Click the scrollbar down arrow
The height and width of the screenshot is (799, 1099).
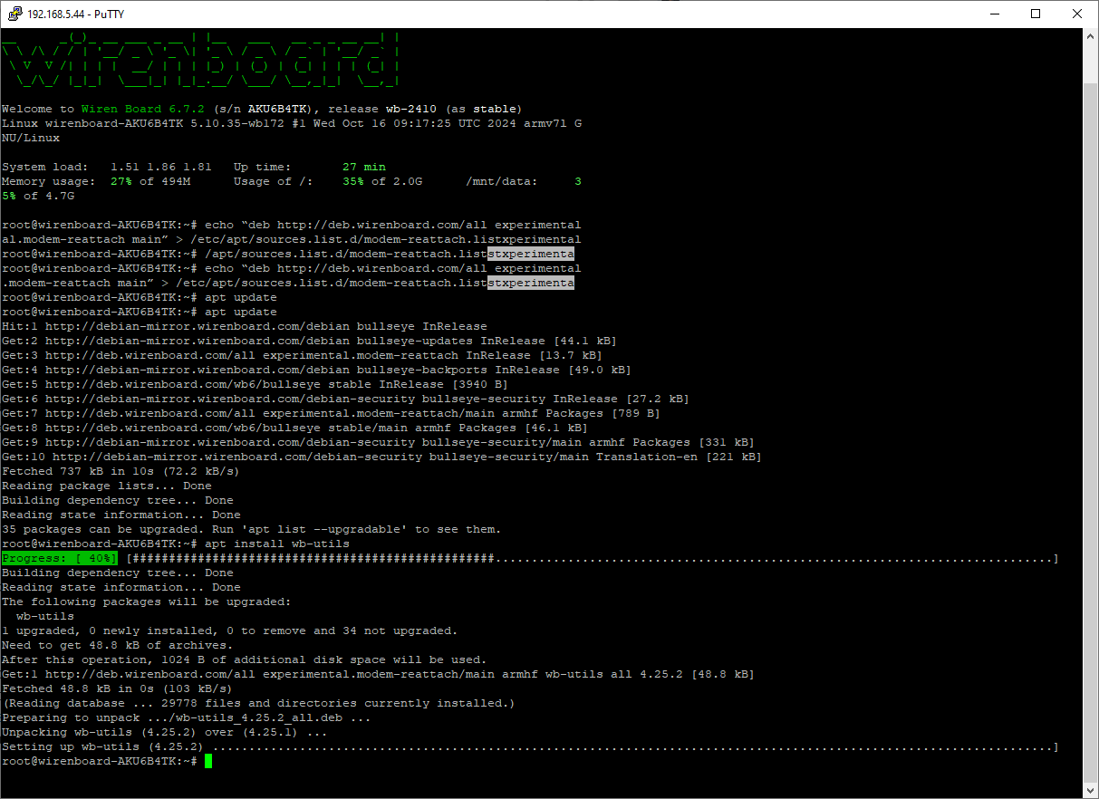1091,790
